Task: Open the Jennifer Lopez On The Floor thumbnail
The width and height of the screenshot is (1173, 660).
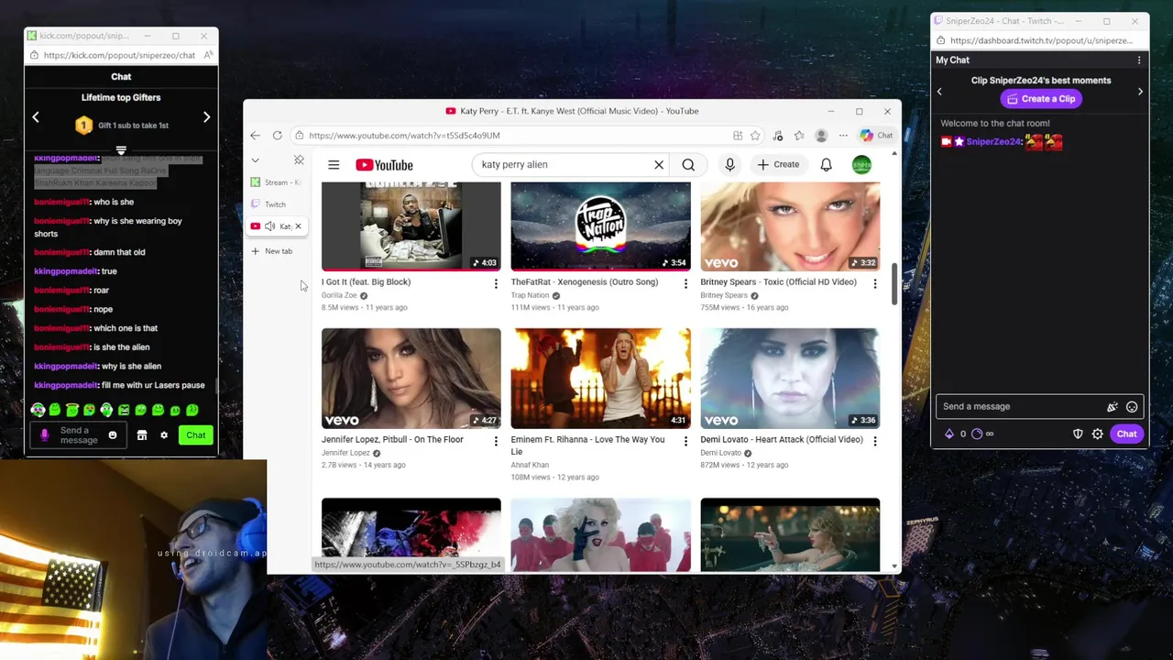Action: (x=411, y=378)
